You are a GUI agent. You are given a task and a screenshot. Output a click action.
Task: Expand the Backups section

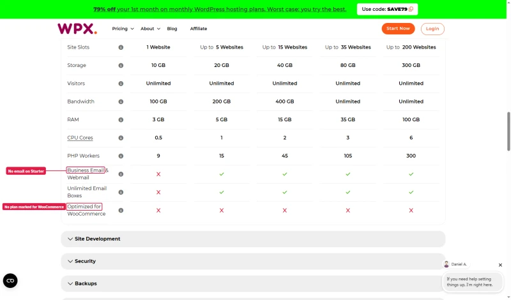253,283
